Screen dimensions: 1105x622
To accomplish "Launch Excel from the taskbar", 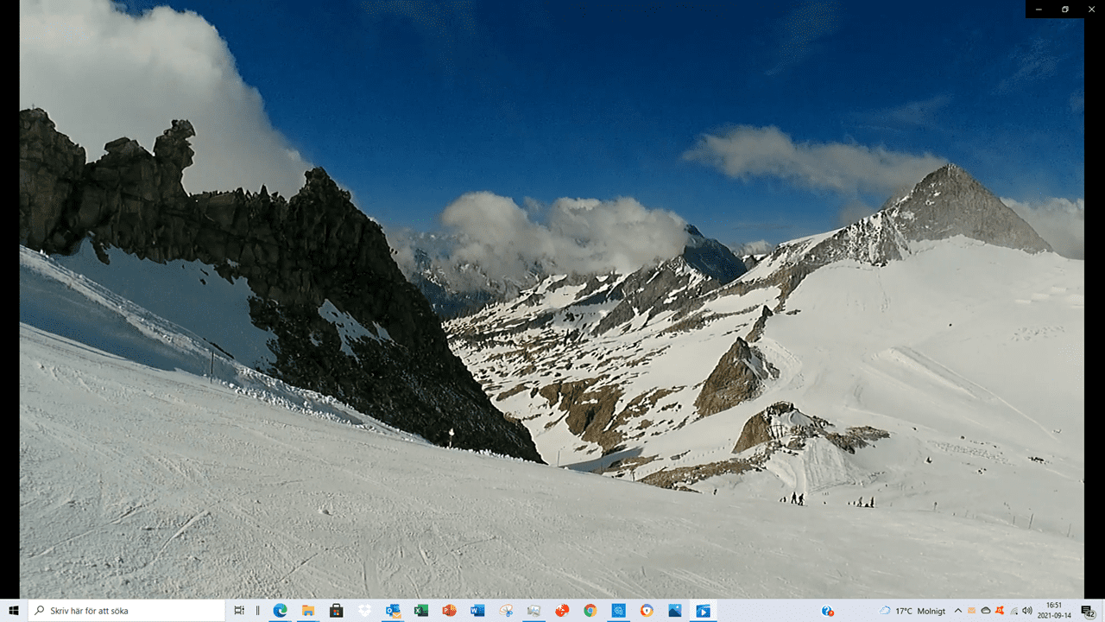I will click(420, 611).
